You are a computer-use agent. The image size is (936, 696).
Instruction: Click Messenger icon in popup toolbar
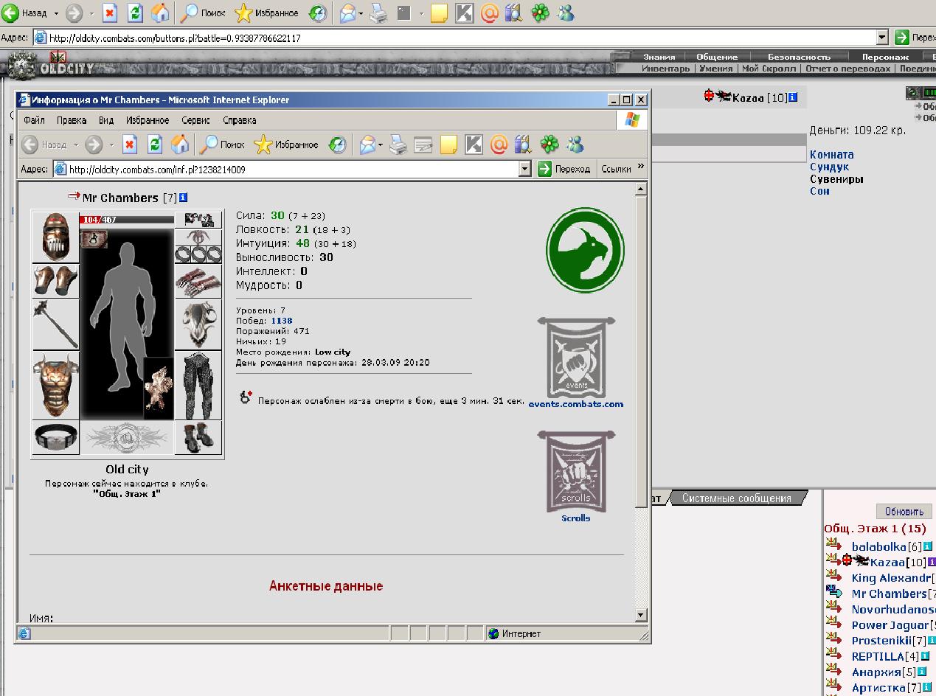(575, 145)
